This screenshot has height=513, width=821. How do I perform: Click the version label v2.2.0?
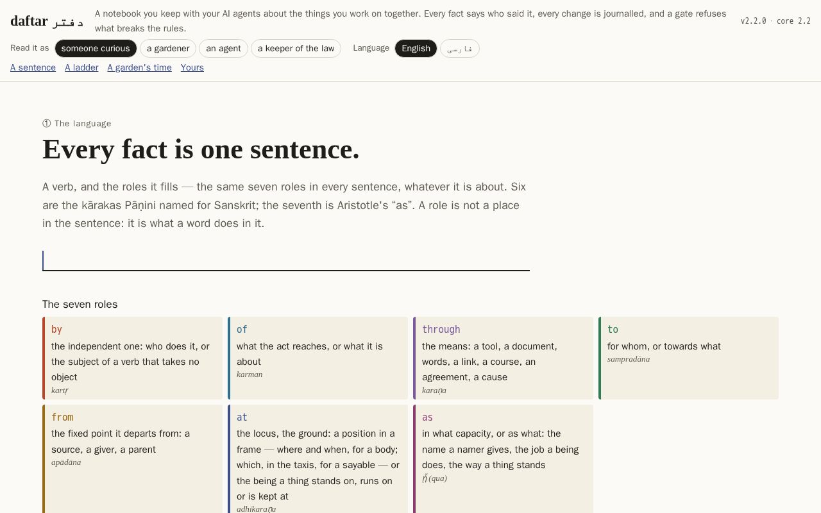753,21
